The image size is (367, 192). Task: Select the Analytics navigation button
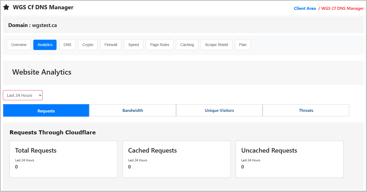(45, 45)
